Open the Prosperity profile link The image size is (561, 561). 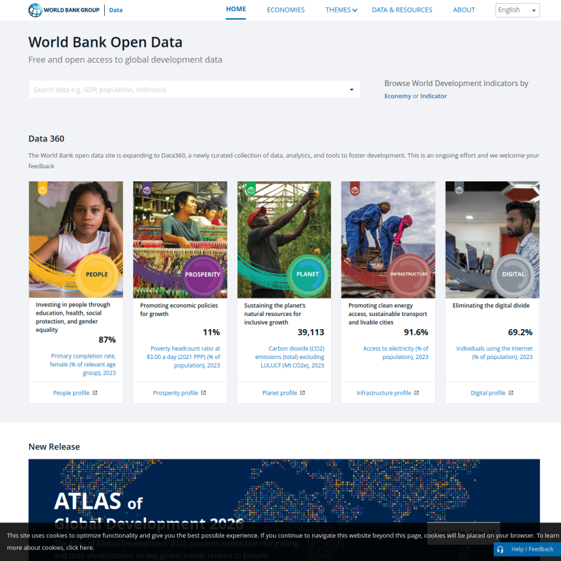[x=175, y=393]
